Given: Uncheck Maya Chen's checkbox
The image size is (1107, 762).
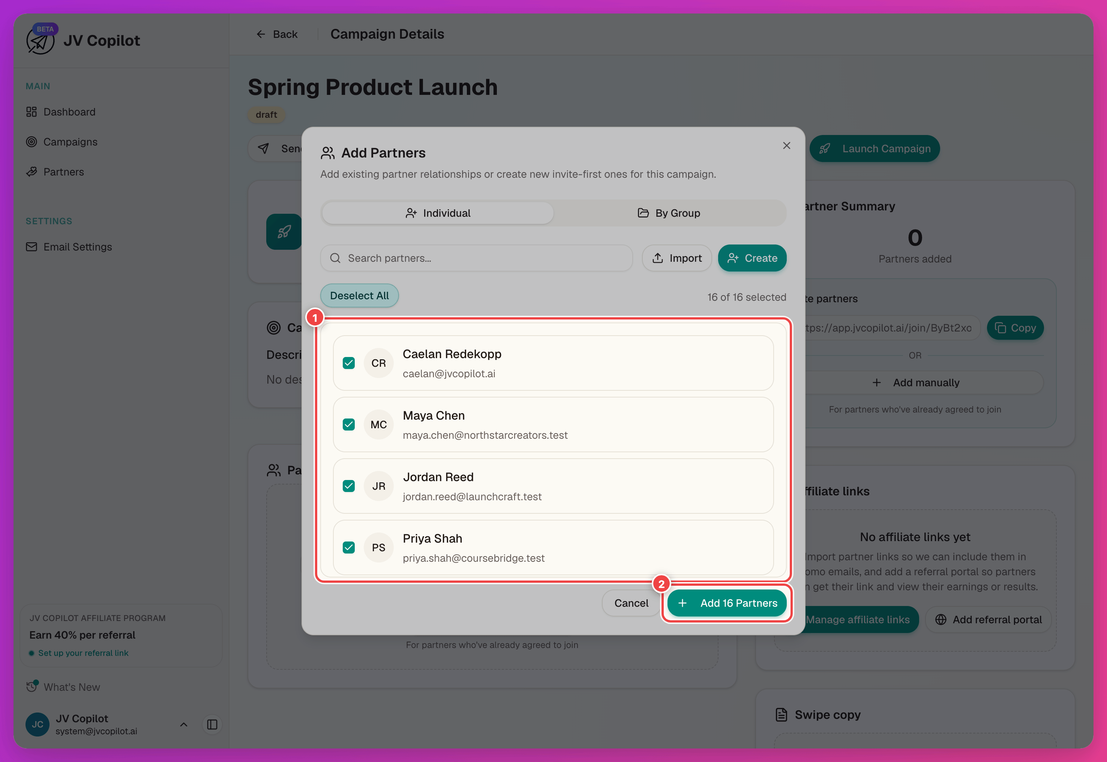Looking at the screenshot, I should 349,425.
